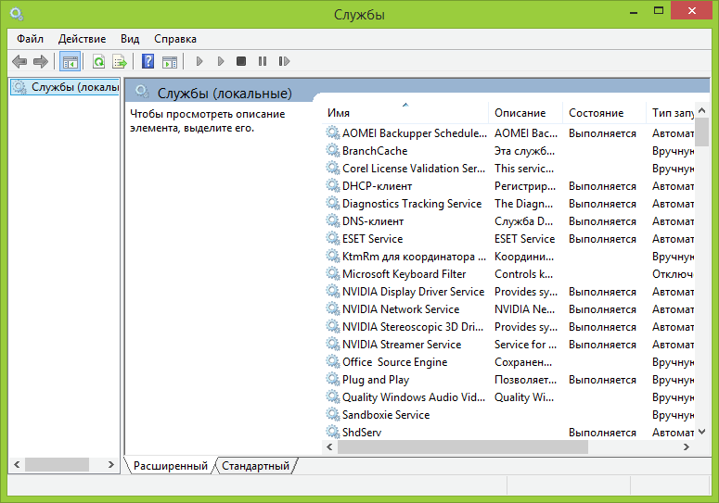Select the DHCP-клиент service row
The height and width of the screenshot is (503, 719).
coord(376,186)
